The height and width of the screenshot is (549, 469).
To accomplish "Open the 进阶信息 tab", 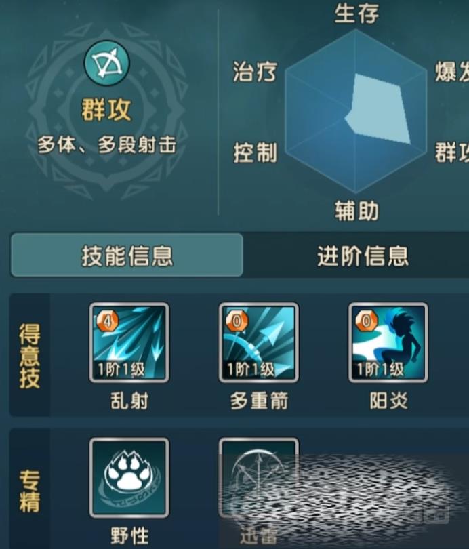I will tap(363, 256).
